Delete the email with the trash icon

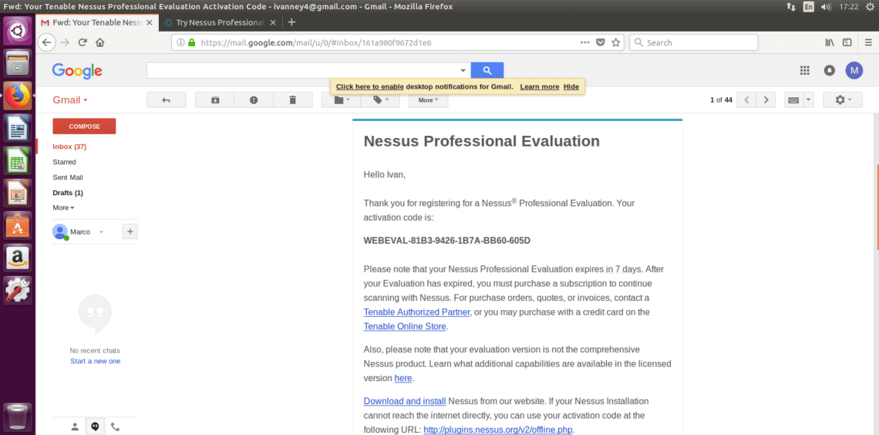pyautogui.click(x=293, y=99)
